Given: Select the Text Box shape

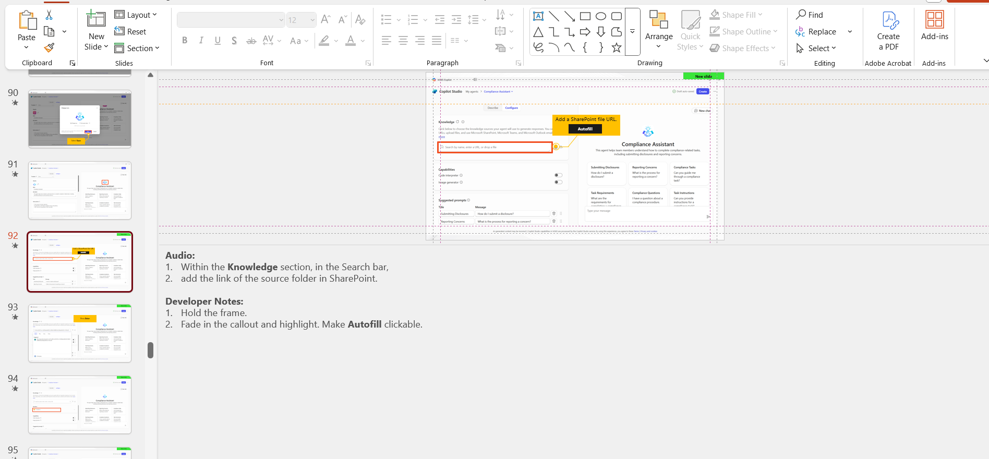Looking at the screenshot, I should pos(538,16).
